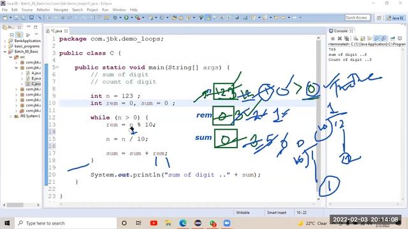Open YouTube from the taskbar
Viewport: 408px width, 229px height.
click(x=154, y=223)
